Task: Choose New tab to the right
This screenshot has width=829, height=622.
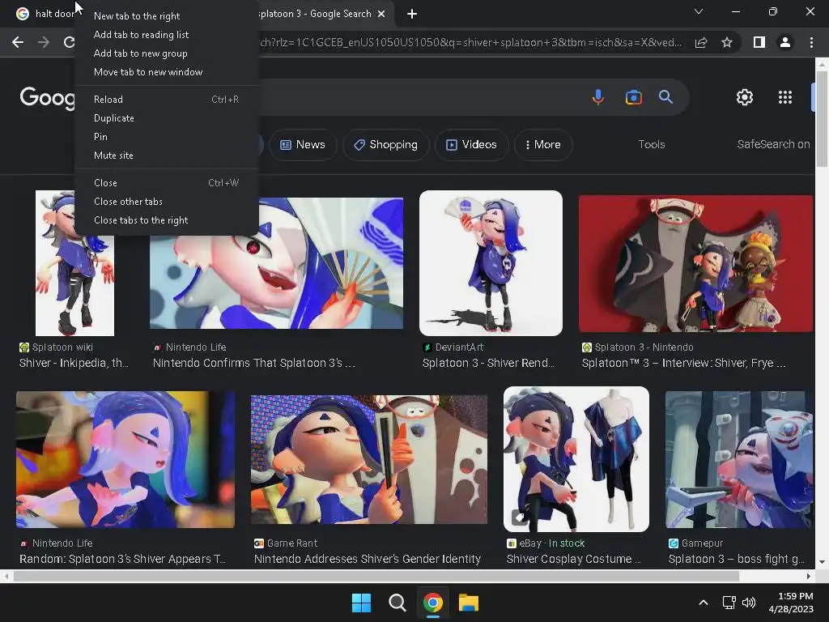Action: (x=167, y=16)
